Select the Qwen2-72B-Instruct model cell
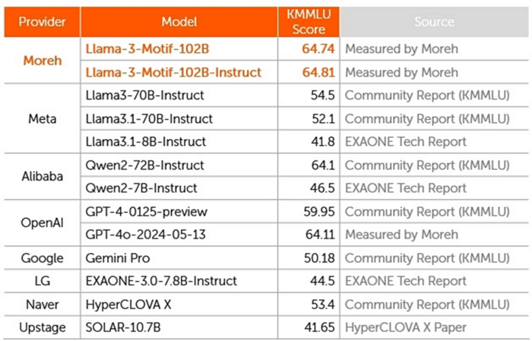 click(x=143, y=165)
